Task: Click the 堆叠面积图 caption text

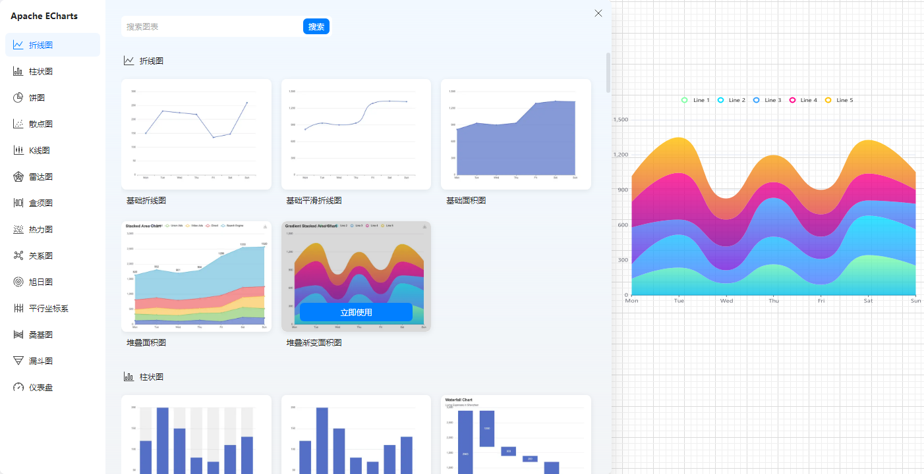Action: pyautogui.click(x=146, y=342)
